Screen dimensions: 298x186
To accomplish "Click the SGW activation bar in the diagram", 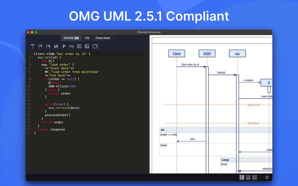I will tap(207, 120).
